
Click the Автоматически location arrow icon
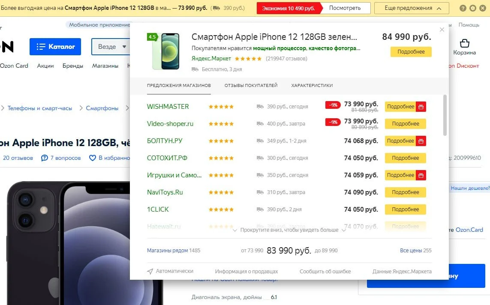(150, 271)
